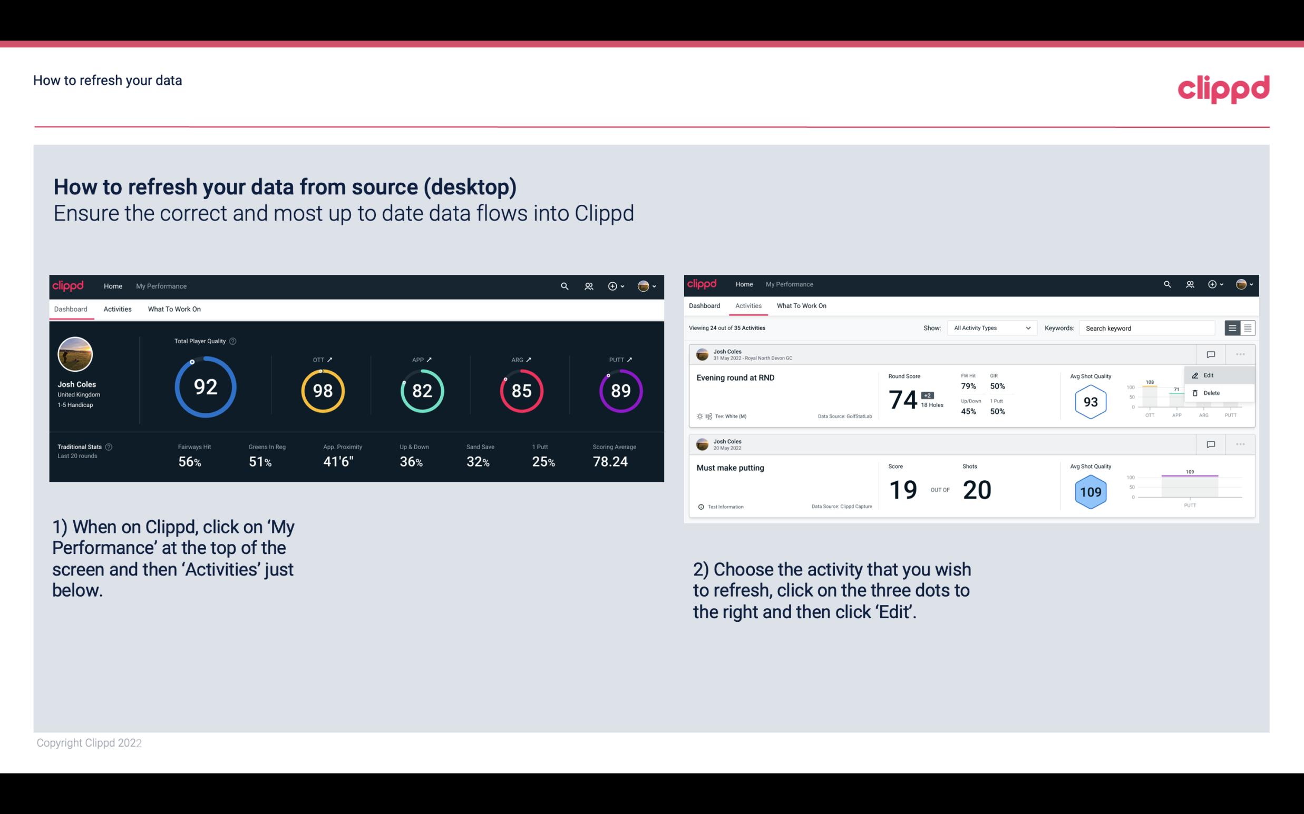Click Edit on Evening round activity
Image resolution: width=1304 pixels, height=814 pixels.
click(x=1211, y=375)
